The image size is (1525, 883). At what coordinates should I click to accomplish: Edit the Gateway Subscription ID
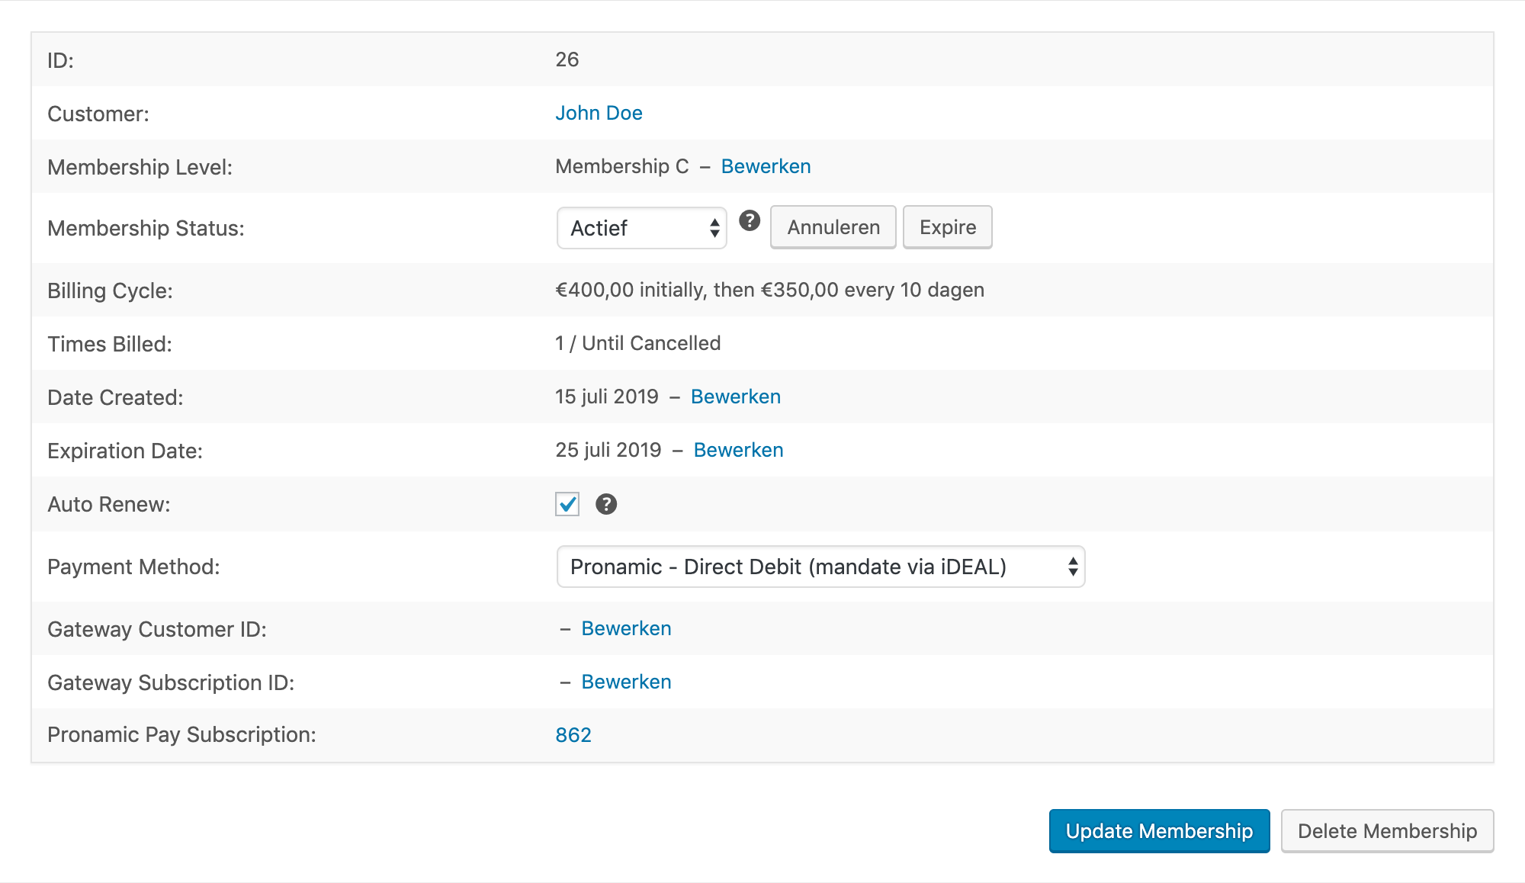click(x=626, y=682)
